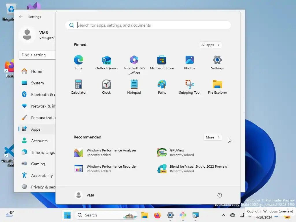Focus the Start menu search box
This screenshot has width=296, height=222.
click(148, 25)
